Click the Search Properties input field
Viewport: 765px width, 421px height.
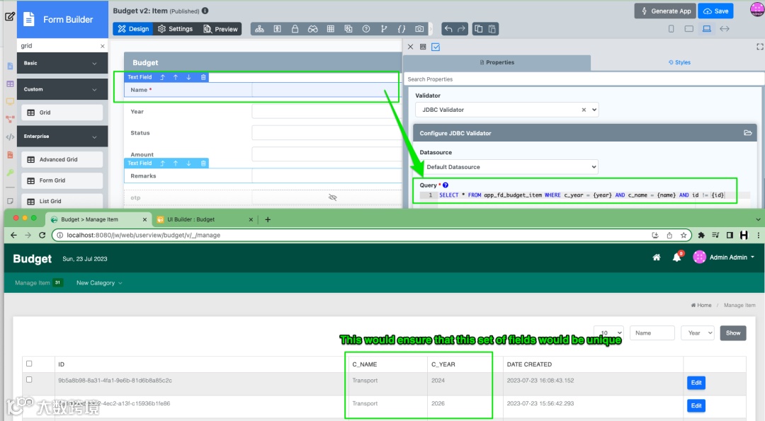[584, 79]
